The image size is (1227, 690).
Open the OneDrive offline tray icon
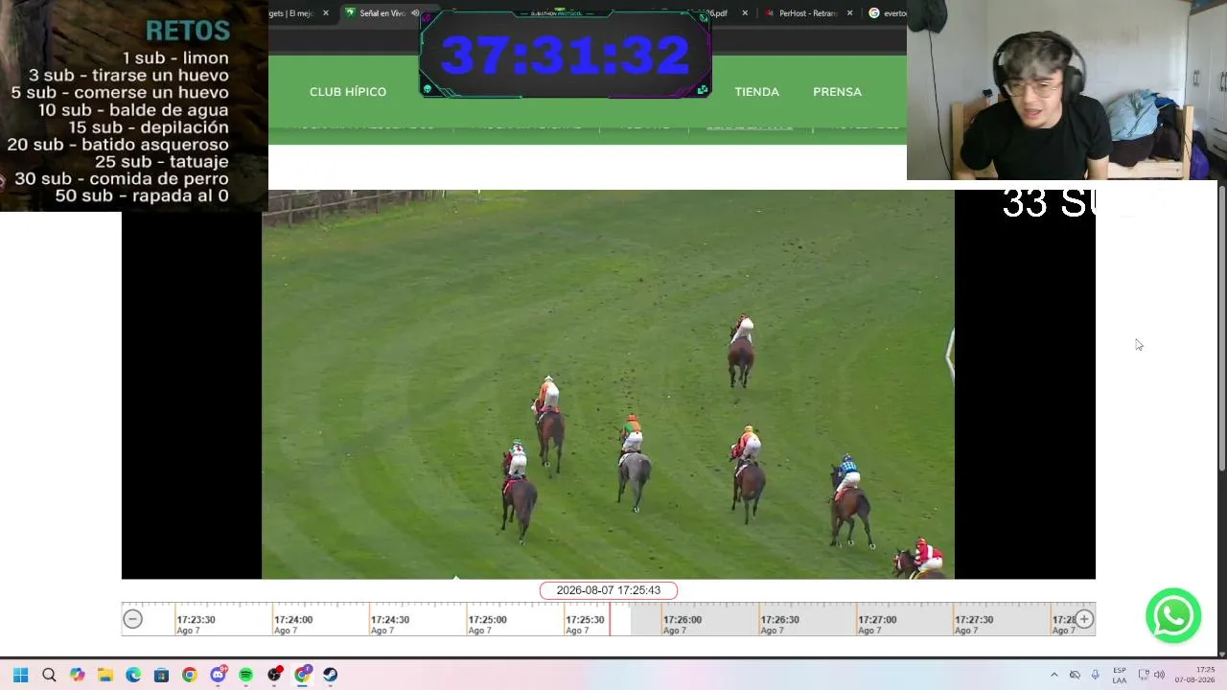coord(1075,675)
